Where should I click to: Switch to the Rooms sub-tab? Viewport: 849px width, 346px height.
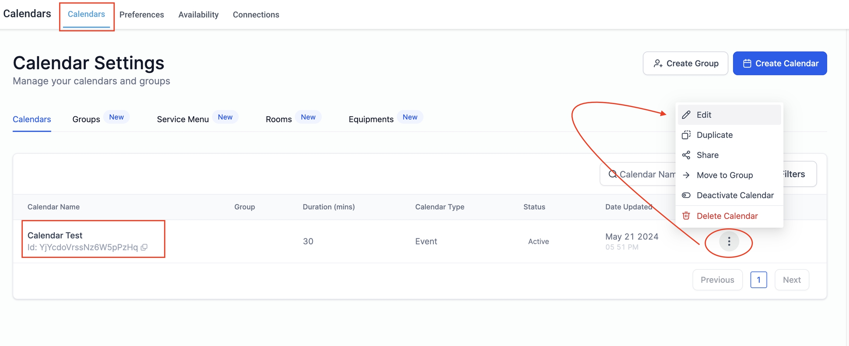279,119
